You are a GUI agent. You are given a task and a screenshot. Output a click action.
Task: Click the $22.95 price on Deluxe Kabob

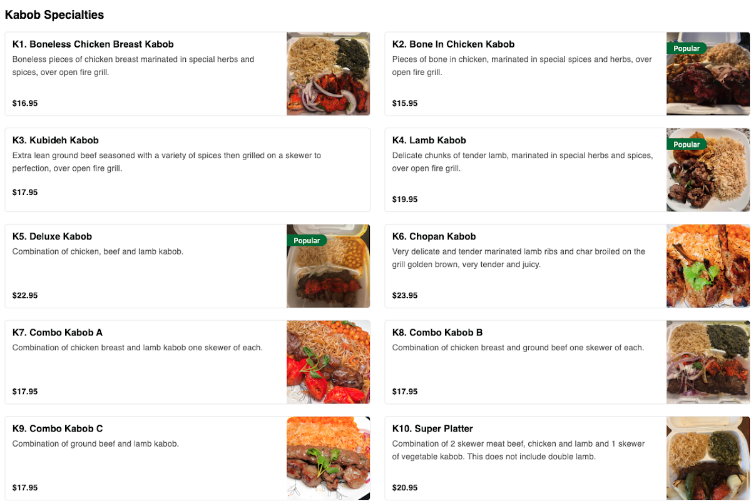click(25, 295)
